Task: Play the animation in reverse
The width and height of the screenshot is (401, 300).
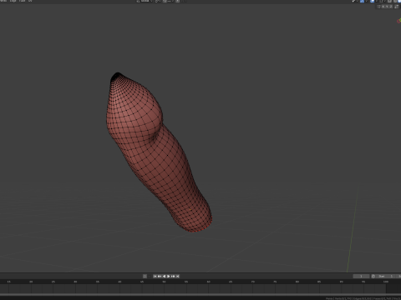Action: tap(164, 276)
